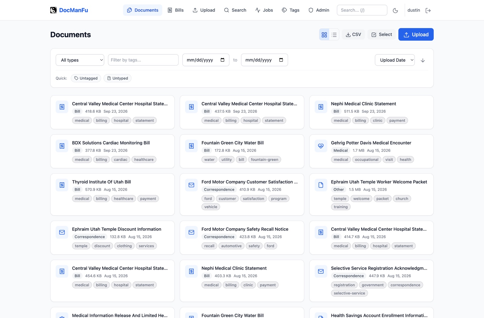Click bill icon of 414.7 KB Central Valley statement
Image resolution: width=484 pixels, height=318 pixels.
tap(321, 232)
